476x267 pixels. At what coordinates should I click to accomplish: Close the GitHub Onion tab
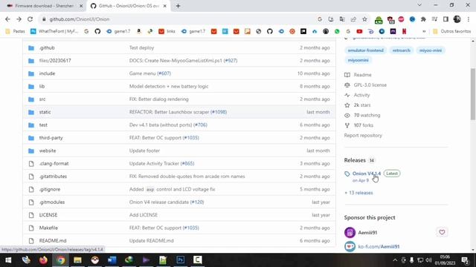(164, 6)
